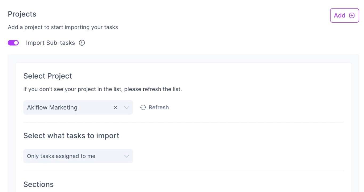Clear the Akiflow Marketing selection with the X
The height and width of the screenshot is (192, 364).
pos(115,107)
